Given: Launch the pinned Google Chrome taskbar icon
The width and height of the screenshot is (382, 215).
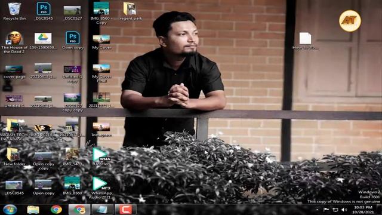Looking at the screenshot, I should coord(56,210).
